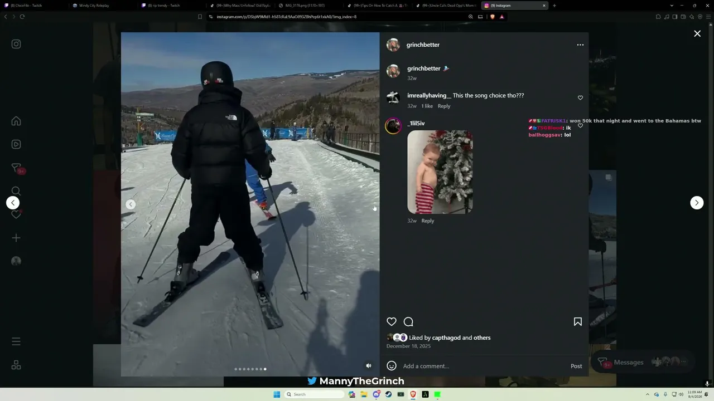The height and width of the screenshot is (401, 714).
Task: Switch to the ChiceFilo Twitch tab
Action: (34, 6)
